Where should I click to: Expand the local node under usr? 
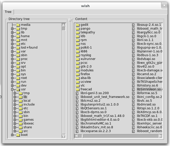[x=15, y=101]
